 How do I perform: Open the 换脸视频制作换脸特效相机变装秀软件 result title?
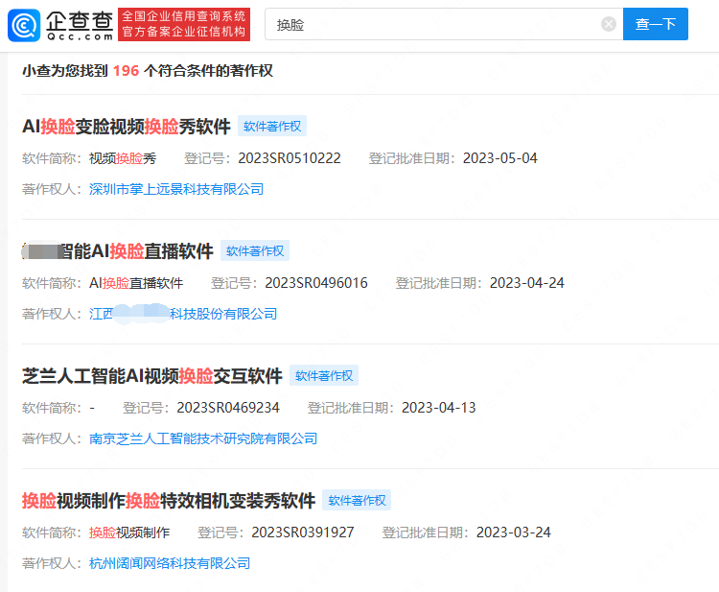169,501
